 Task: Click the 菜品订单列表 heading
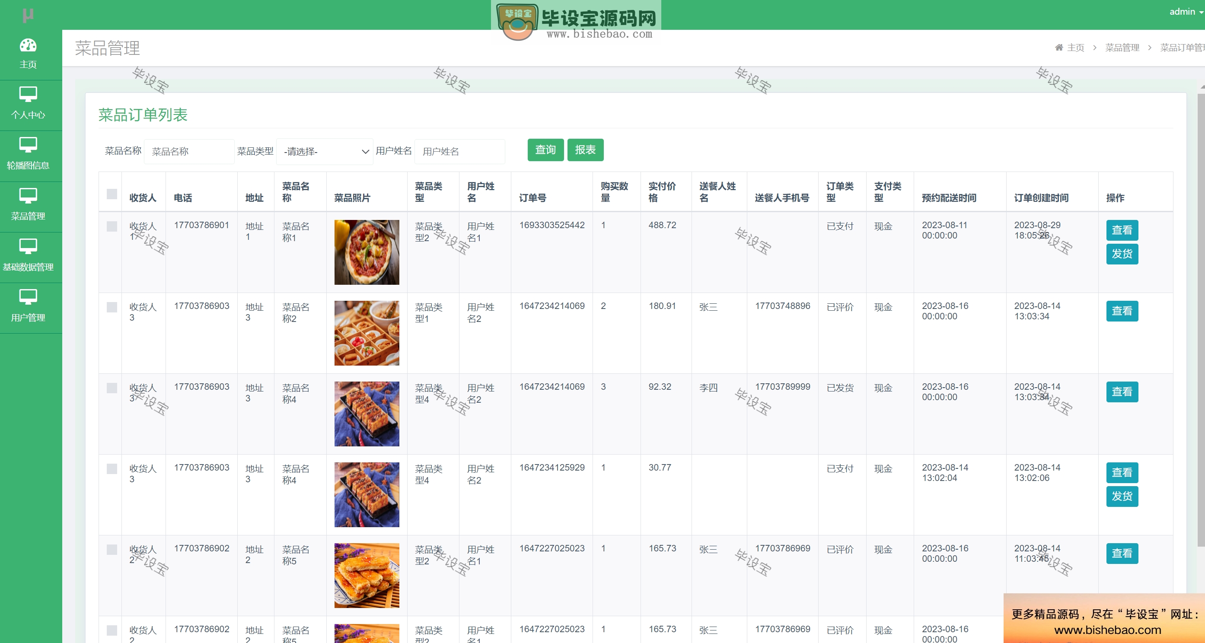143,115
